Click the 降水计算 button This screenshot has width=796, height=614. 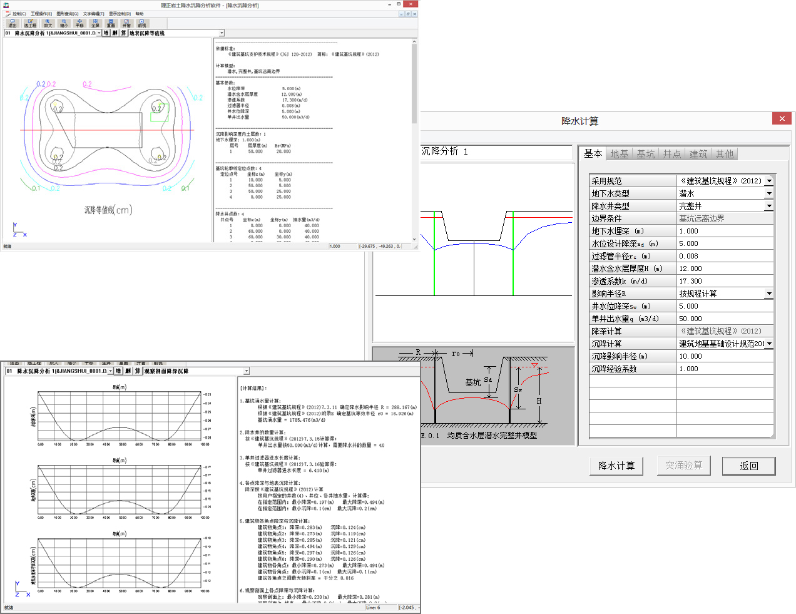[x=616, y=466]
